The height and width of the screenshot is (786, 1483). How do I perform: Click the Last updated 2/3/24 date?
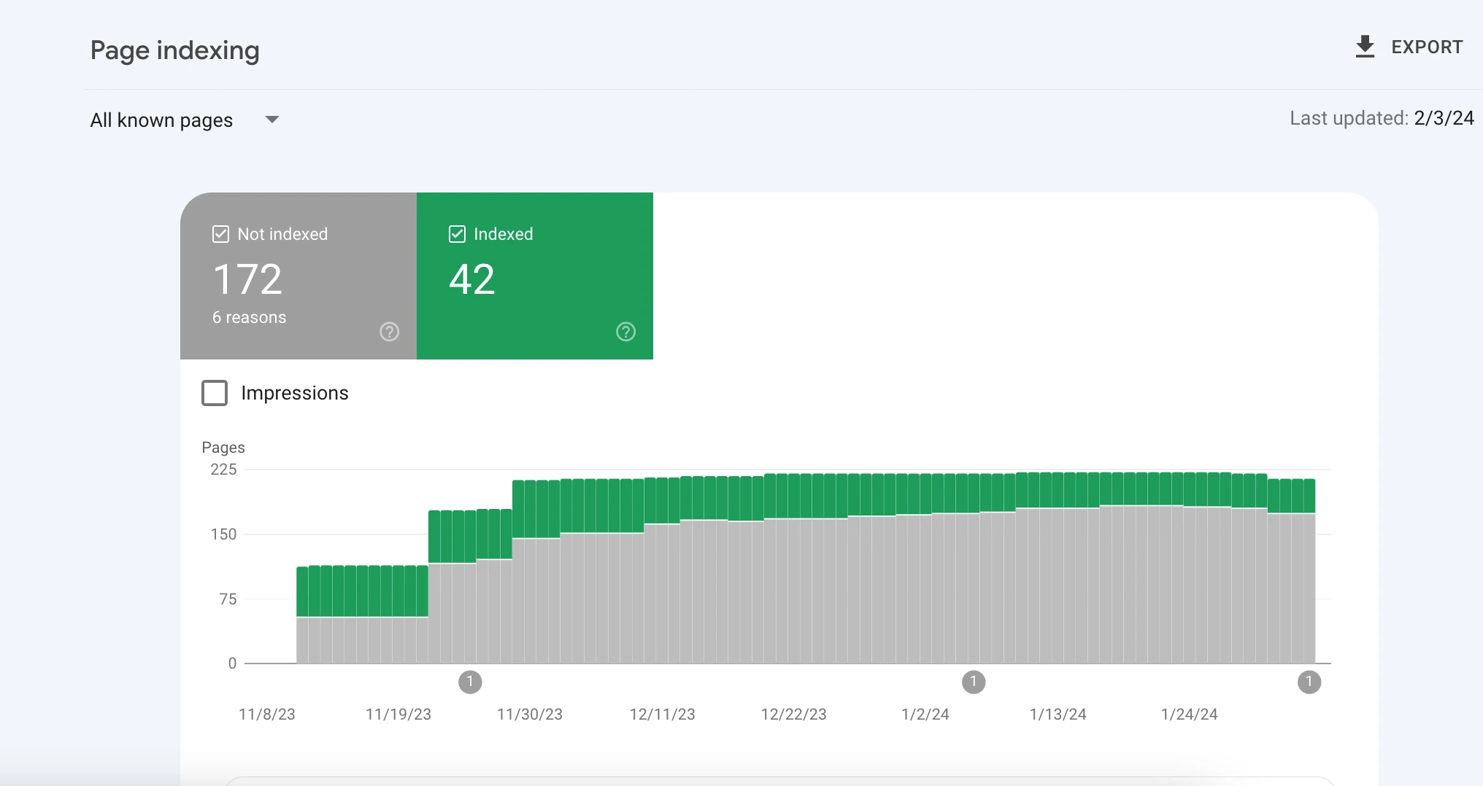point(1444,118)
